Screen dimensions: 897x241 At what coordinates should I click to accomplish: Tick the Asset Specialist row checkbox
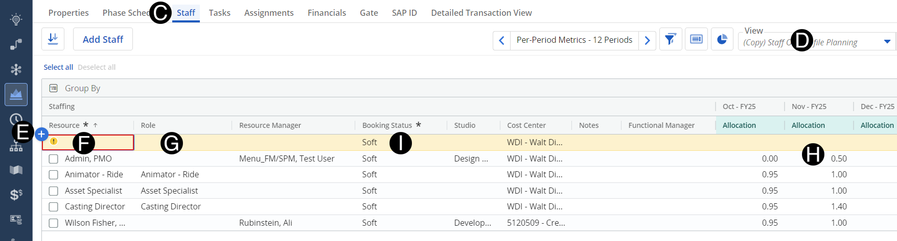click(54, 191)
